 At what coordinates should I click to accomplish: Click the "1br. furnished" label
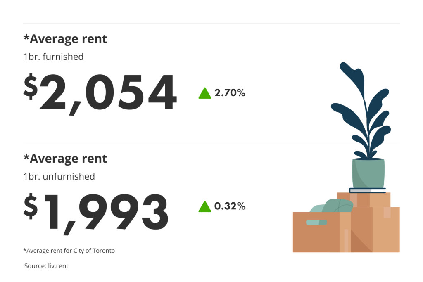click(x=53, y=57)
